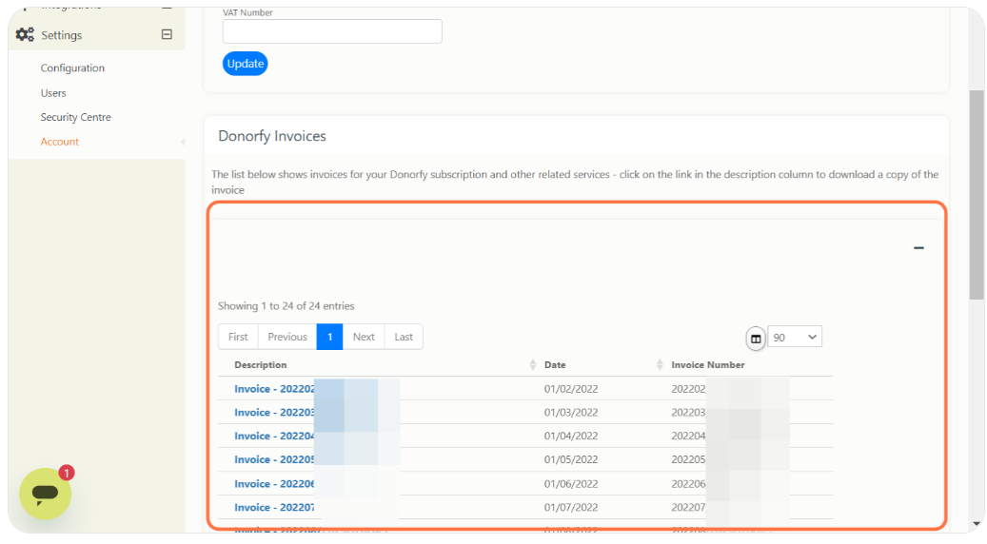
Task: Download Invoice - 202203 link
Action: point(274,413)
